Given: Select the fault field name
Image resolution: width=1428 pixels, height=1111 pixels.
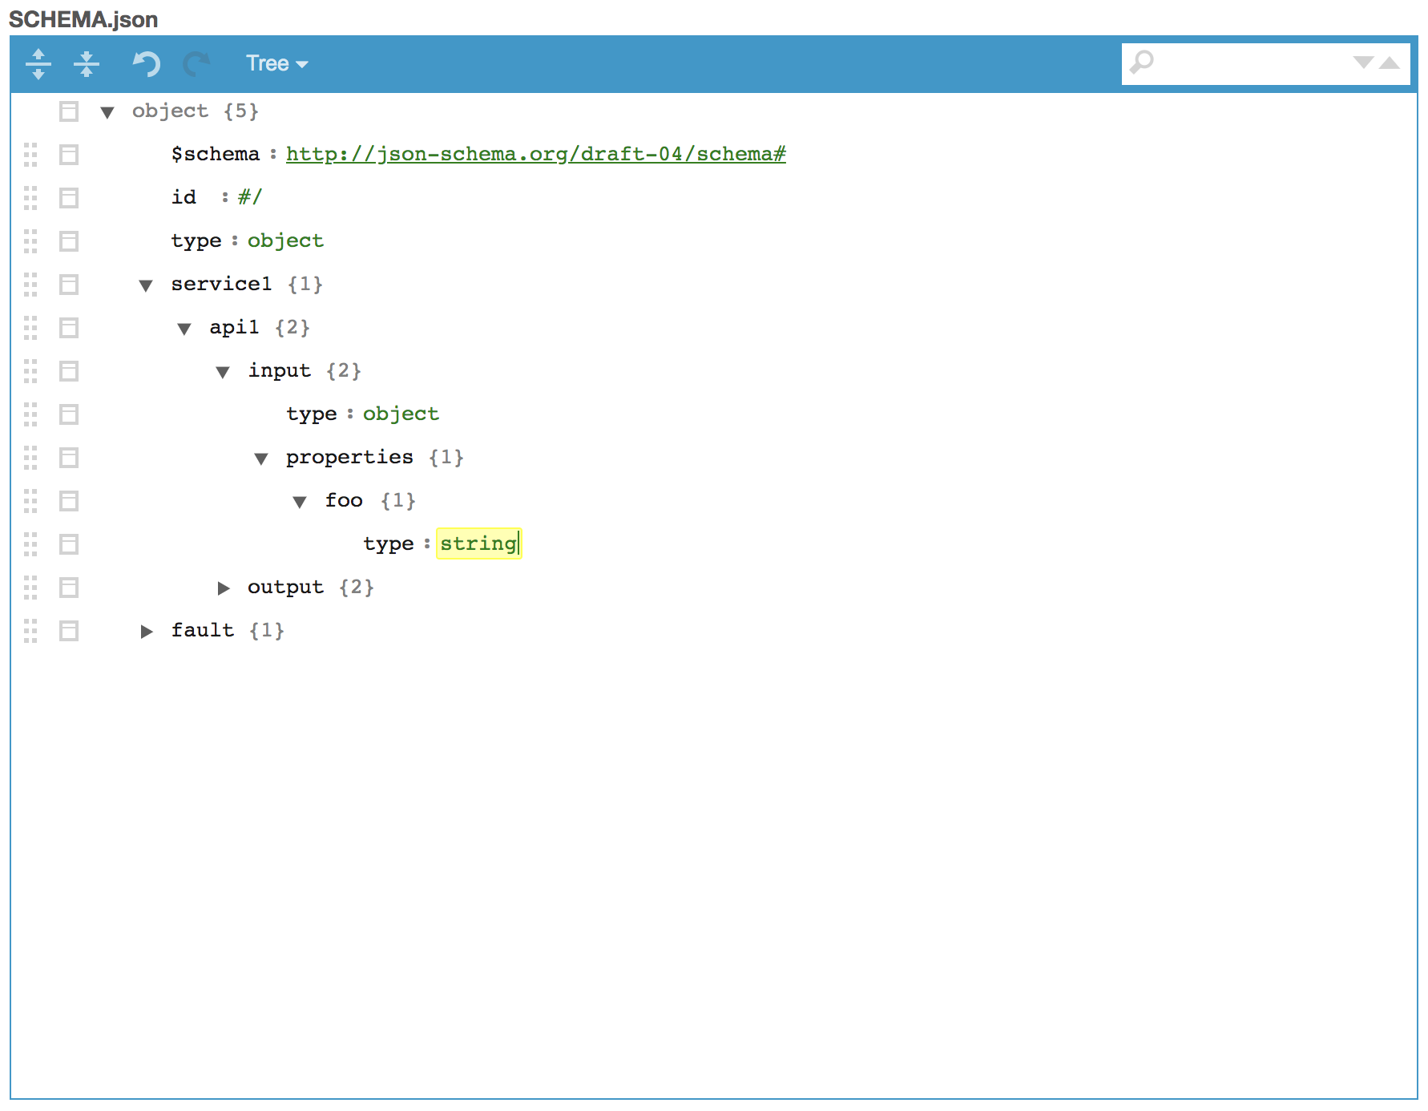Looking at the screenshot, I should tap(202, 630).
